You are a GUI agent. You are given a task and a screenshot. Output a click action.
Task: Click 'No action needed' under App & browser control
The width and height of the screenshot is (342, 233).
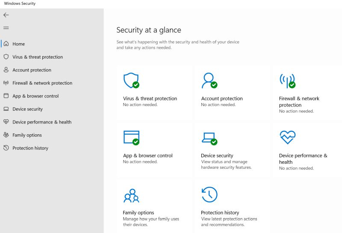click(140, 162)
